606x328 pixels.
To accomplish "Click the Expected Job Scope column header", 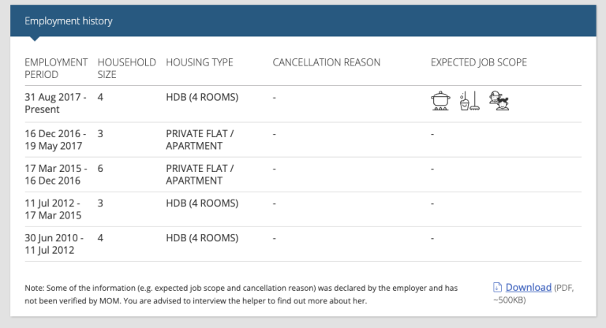I will click(x=479, y=62).
